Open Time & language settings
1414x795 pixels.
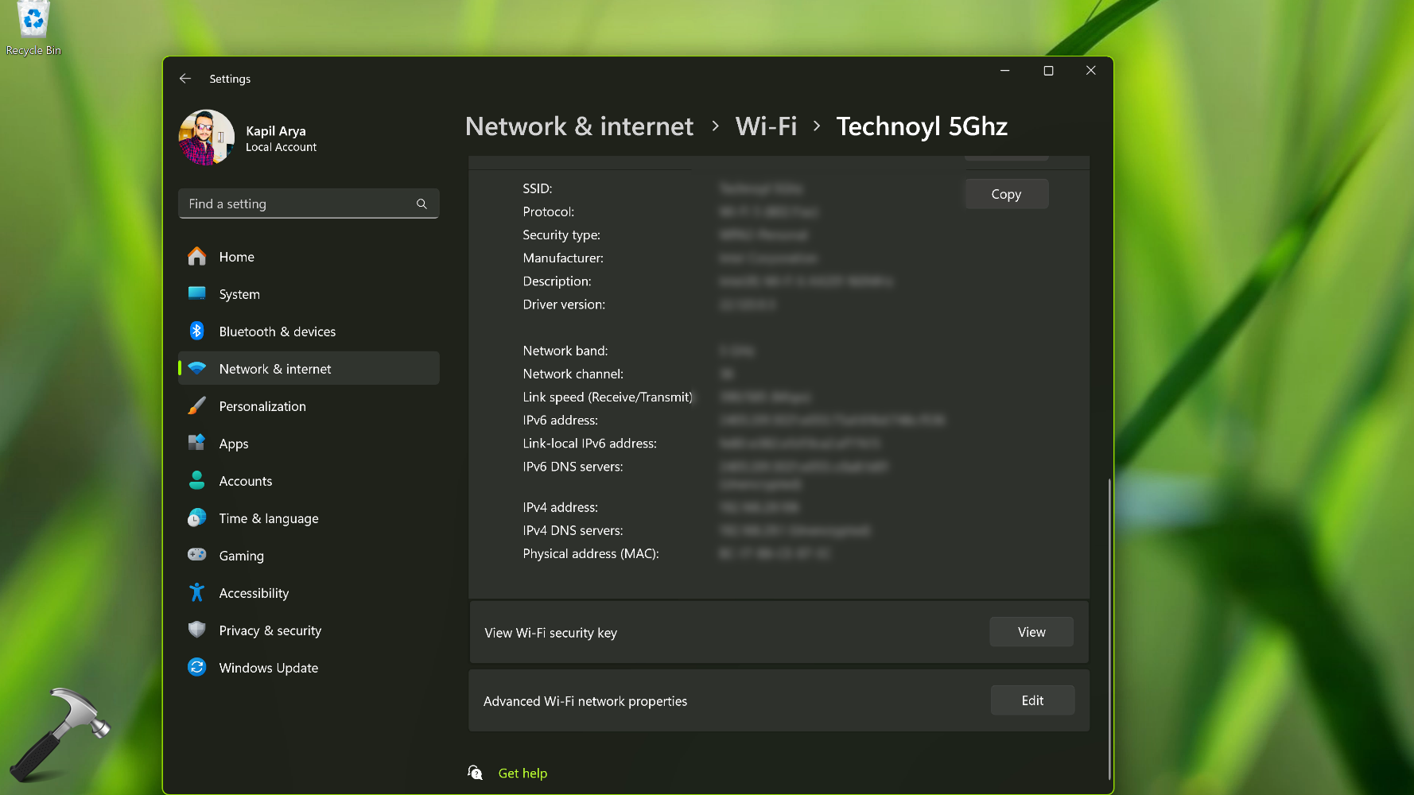coord(267,518)
